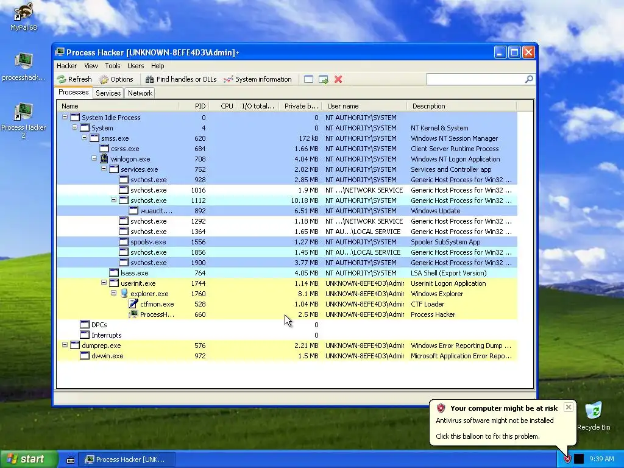Image resolution: width=624 pixels, height=468 pixels.
Task: Collapse the smss.exe tree node
Action: click(84, 138)
